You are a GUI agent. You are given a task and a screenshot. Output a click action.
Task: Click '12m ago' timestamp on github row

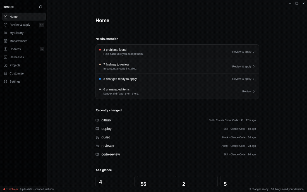pos(251,120)
